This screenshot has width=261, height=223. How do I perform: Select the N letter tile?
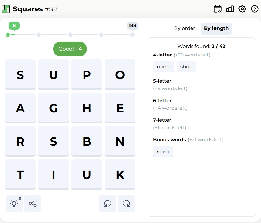pyautogui.click(x=120, y=141)
